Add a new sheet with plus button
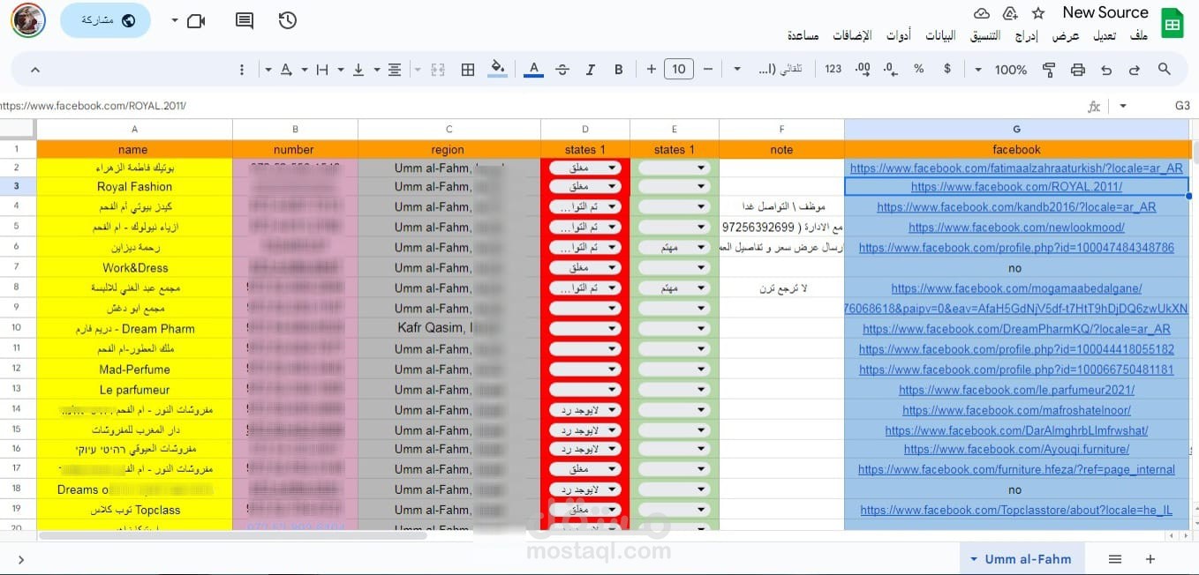The height and width of the screenshot is (575, 1199). pyautogui.click(x=1150, y=559)
